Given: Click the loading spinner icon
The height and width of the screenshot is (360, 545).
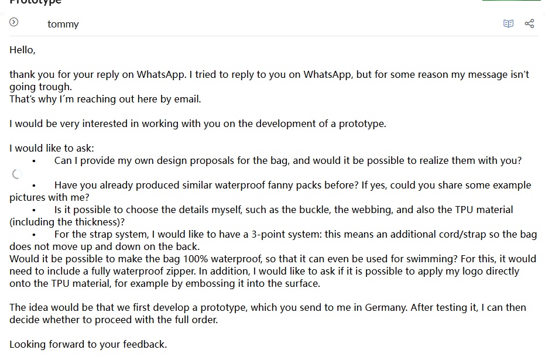Looking at the screenshot, I should point(17,174).
